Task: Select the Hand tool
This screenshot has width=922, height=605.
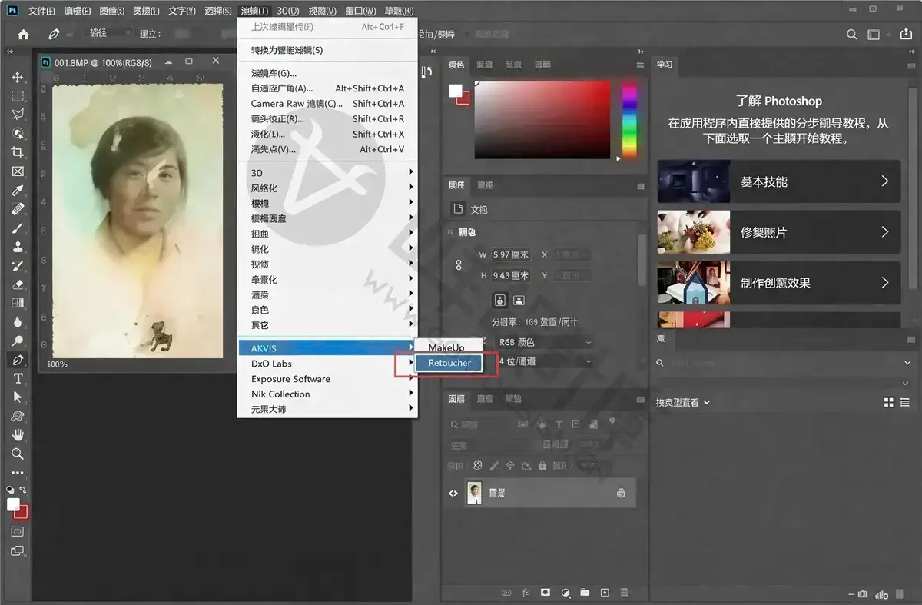Action: point(18,434)
